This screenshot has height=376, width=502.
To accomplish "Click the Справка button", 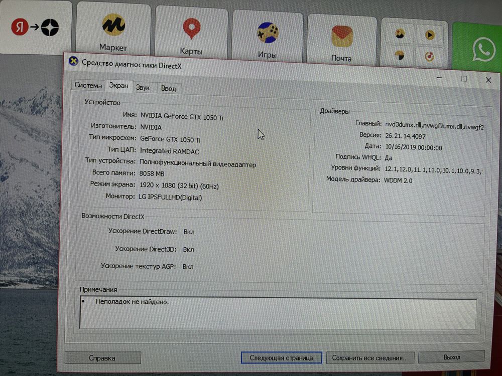I will 102,358.
